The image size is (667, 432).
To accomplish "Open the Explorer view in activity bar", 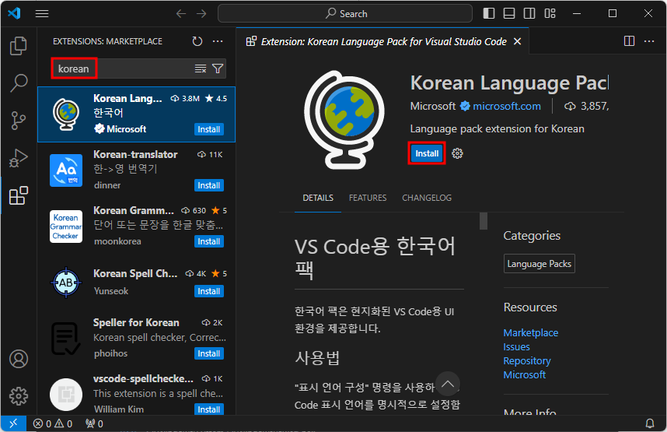I will (x=19, y=46).
